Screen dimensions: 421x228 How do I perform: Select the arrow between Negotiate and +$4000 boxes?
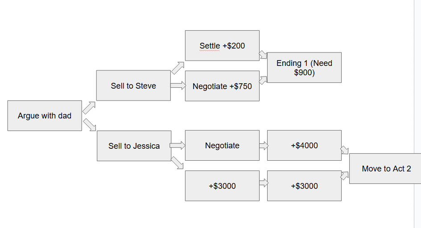pyautogui.click(x=263, y=145)
